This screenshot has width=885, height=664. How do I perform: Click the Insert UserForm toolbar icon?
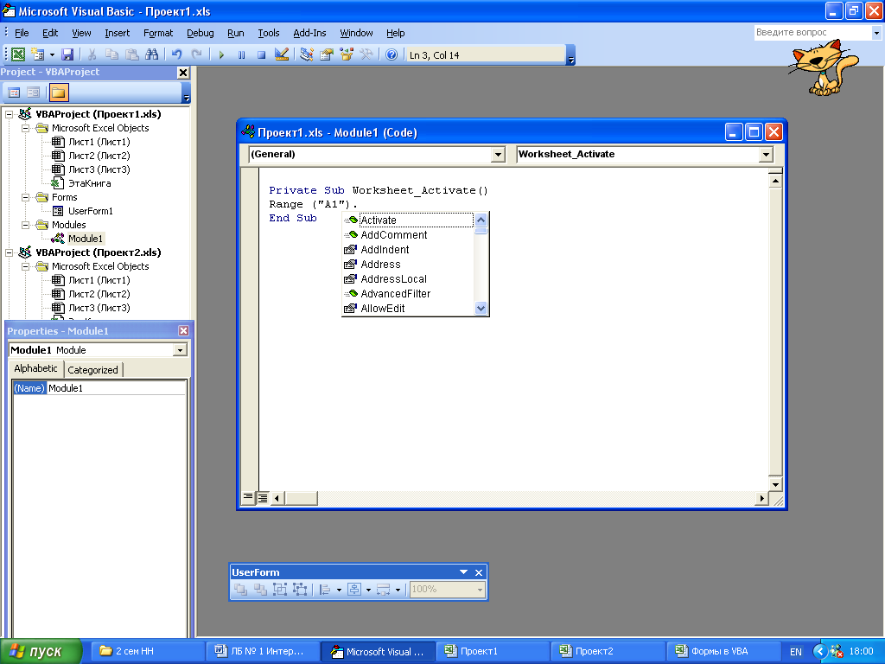click(38, 54)
